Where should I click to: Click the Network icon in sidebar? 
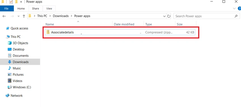(8, 96)
